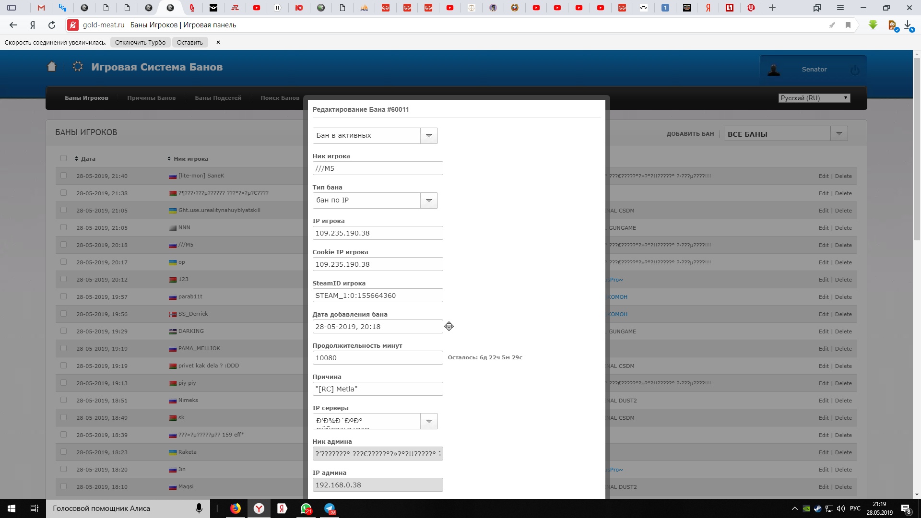Check the box for PAMA_MELLIOK row
921x520 pixels.
(x=63, y=348)
